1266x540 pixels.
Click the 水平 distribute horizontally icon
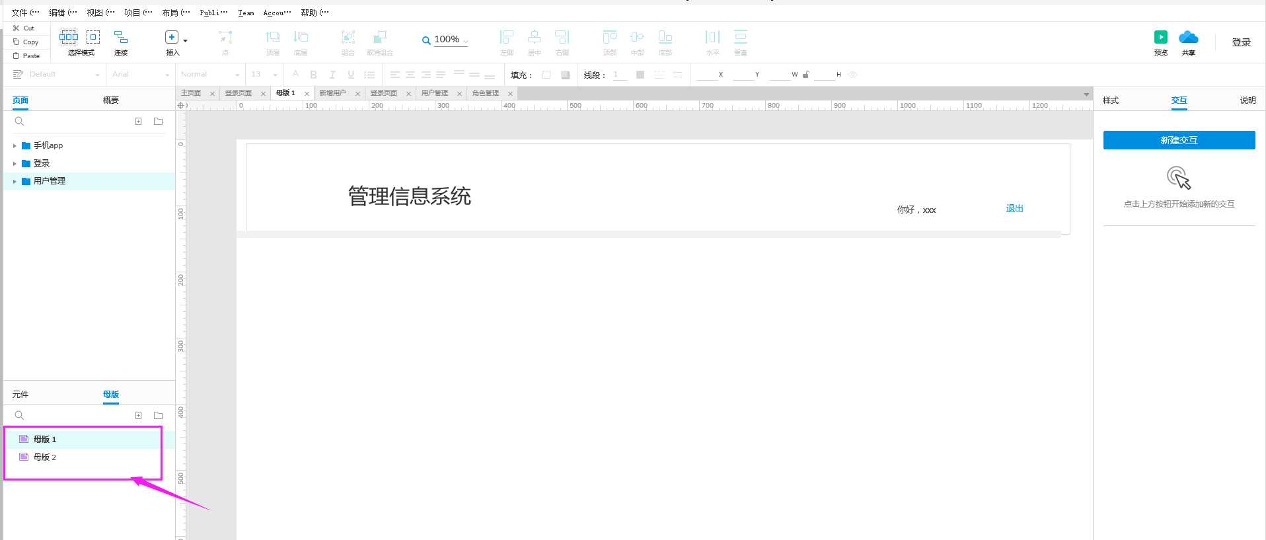coord(712,37)
